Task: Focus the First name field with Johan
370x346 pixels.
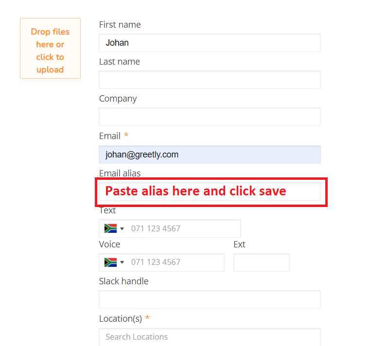Action: click(210, 43)
